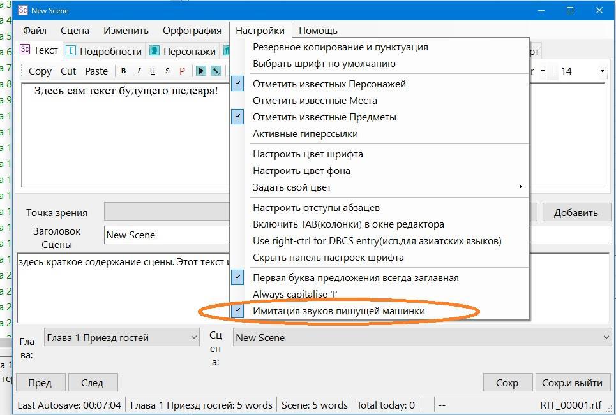The height and width of the screenshot is (415, 616).
Task: Choose Настроить цвет фона menu entry
Action: pos(301,171)
